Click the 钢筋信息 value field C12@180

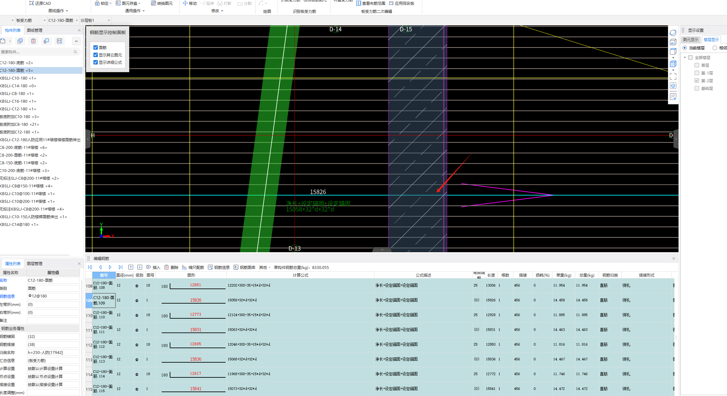pos(53,296)
